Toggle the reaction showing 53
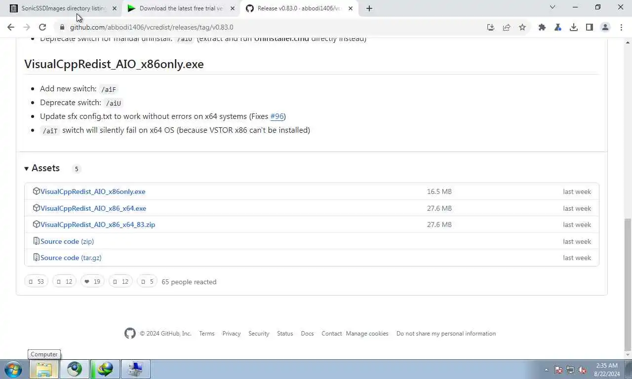Image resolution: width=632 pixels, height=379 pixels. (x=36, y=282)
